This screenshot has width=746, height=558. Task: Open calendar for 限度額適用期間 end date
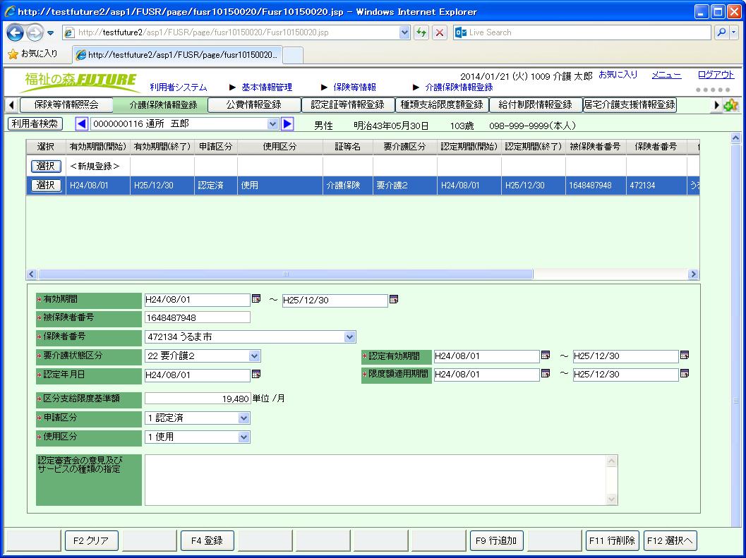tap(685, 373)
